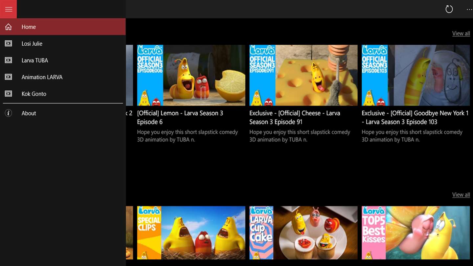Open the Top 5 Best Kisses thumbnail

pyautogui.click(x=416, y=233)
